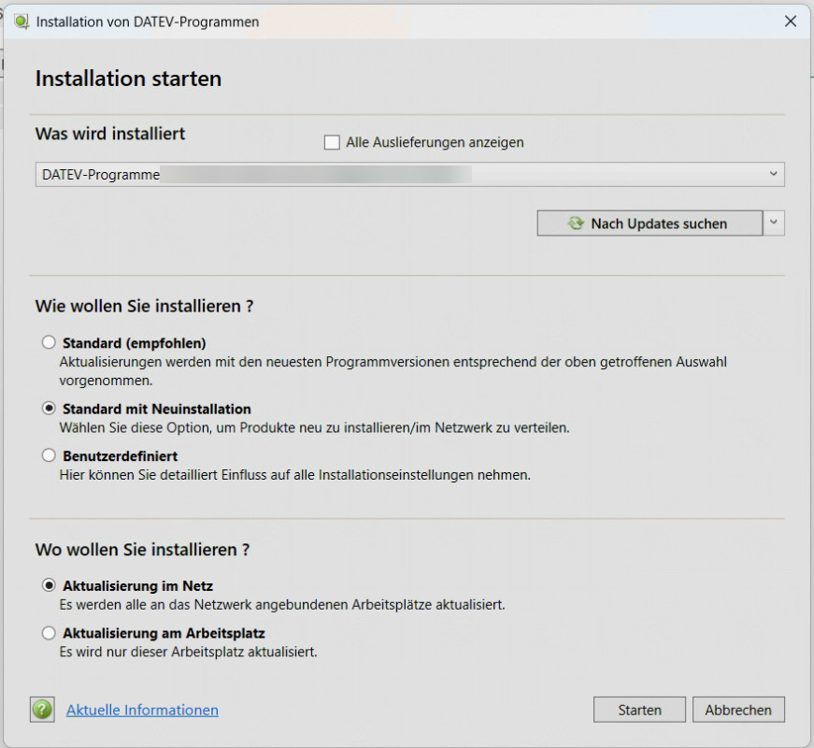This screenshot has width=814, height=748.
Task: Click the 'Starten' button
Action: (639, 710)
